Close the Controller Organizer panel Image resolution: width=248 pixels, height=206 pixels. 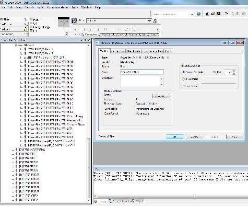[89, 40]
